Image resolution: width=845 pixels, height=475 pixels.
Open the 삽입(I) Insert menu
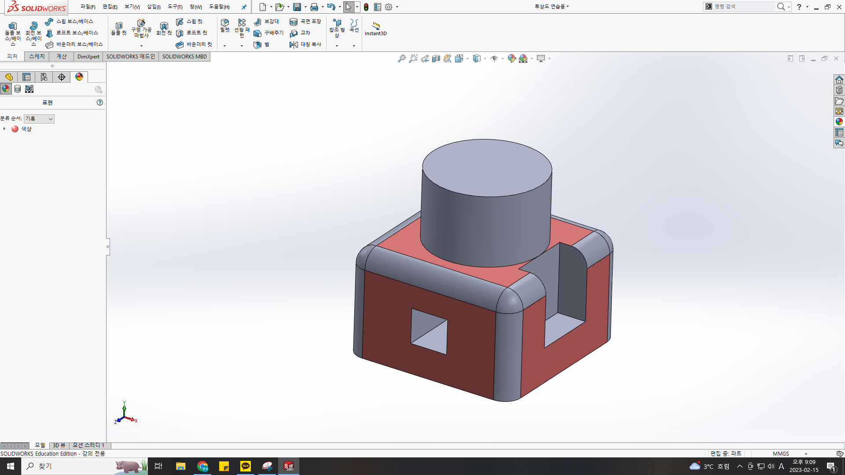coord(154,7)
